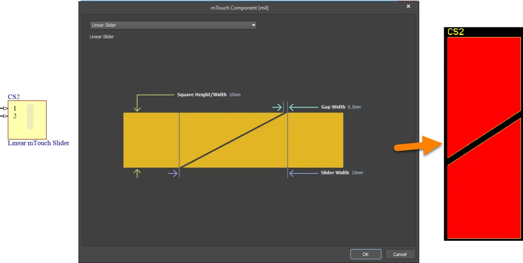Click the Square Height/Width label

click(x=202, y=94)
